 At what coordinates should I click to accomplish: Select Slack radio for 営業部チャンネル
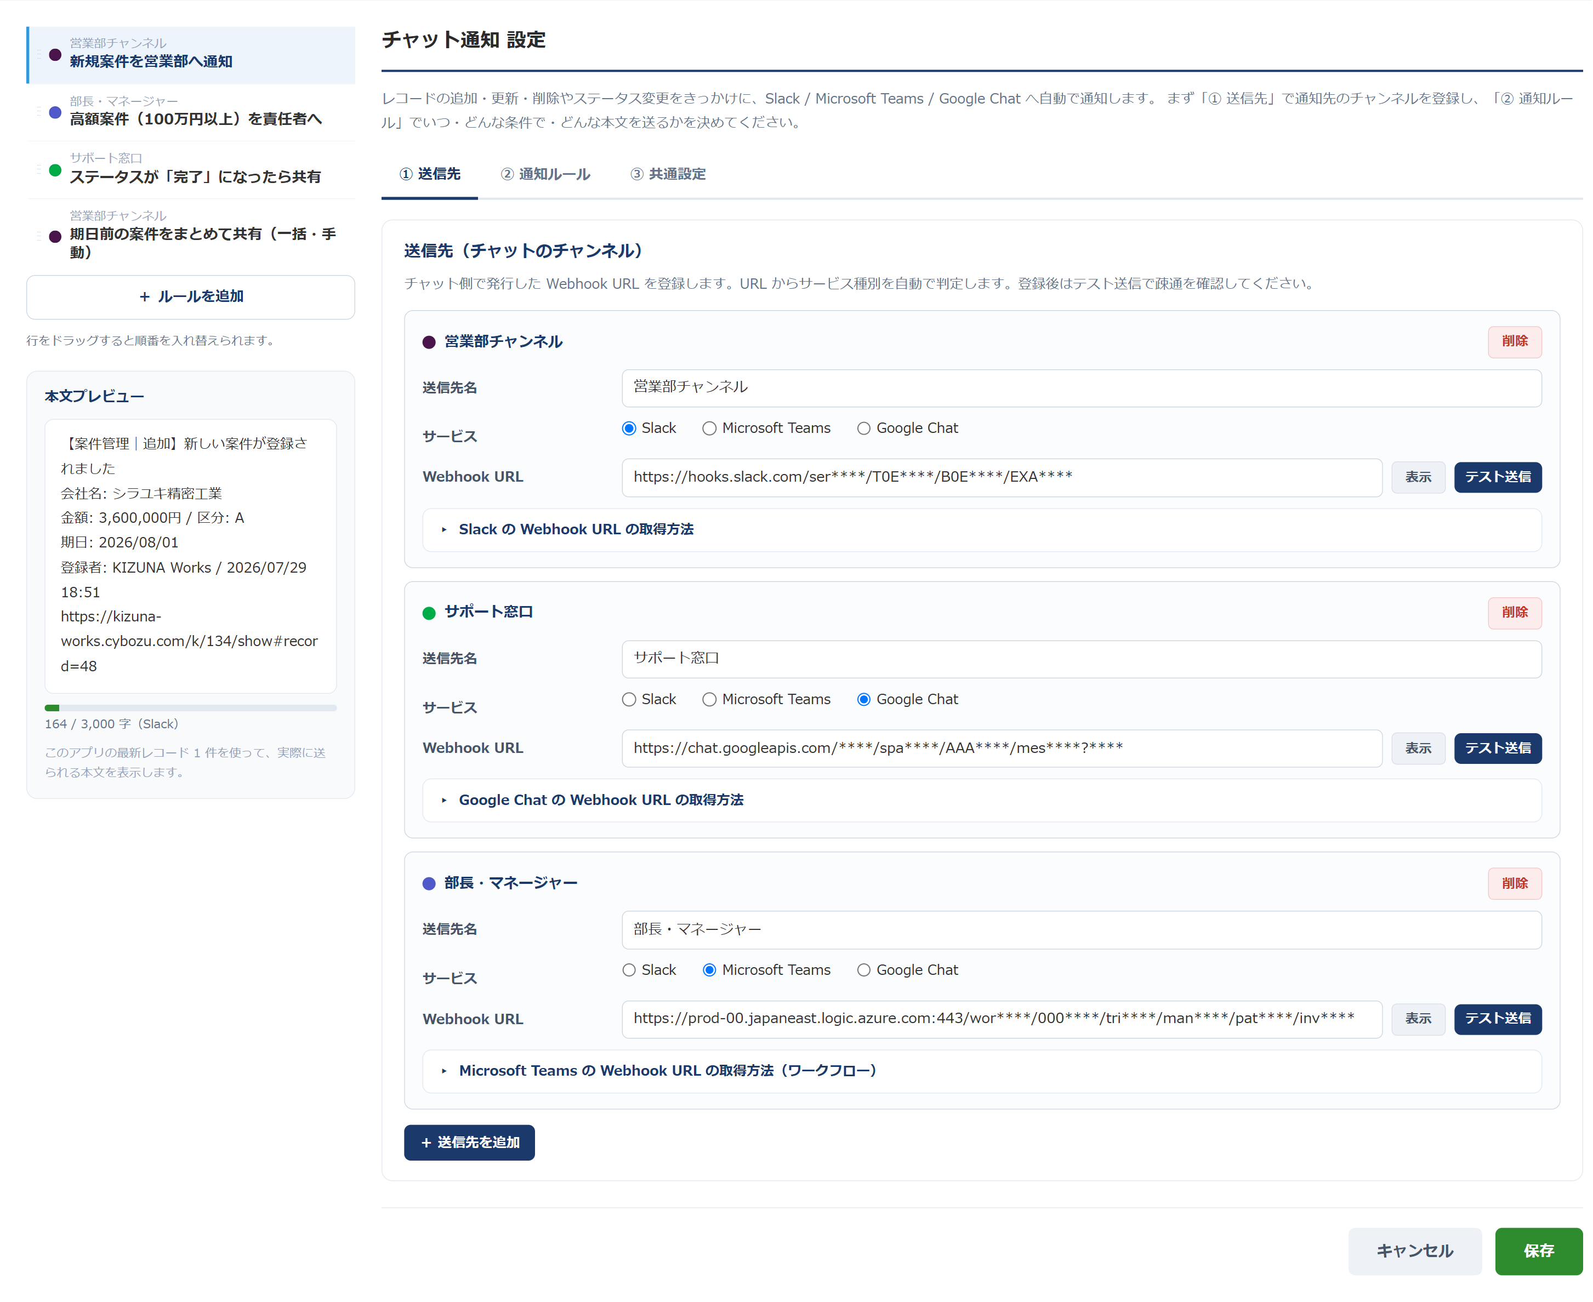pos(629,429)
